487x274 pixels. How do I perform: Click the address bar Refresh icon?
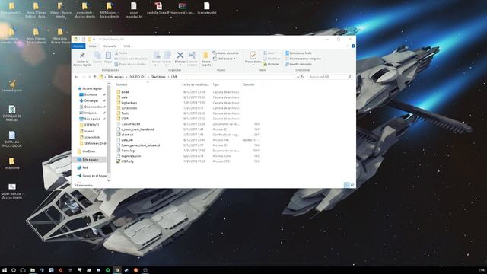(x=302, y=77)
